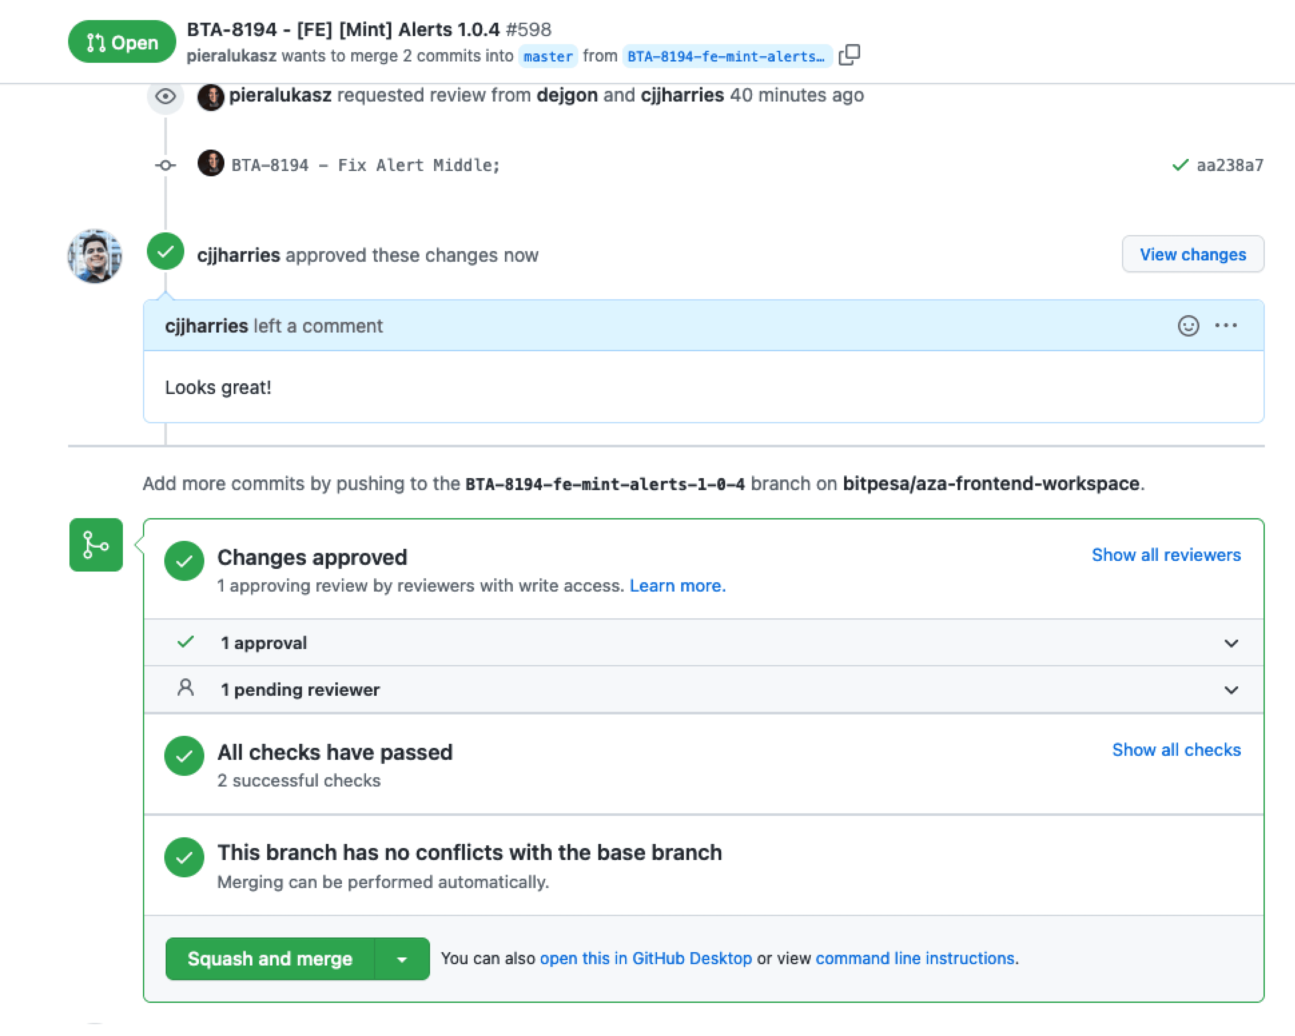Screen dimensions: 1295x1036
Task: Open pieralukasz's avatar on the commit row
Action: [210, 164]
